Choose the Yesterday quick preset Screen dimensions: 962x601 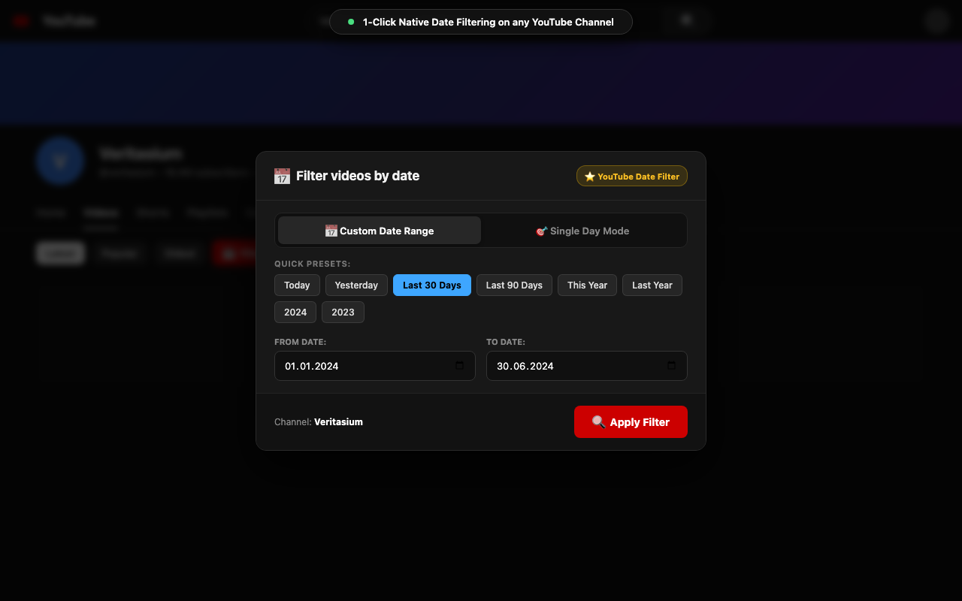356,285
